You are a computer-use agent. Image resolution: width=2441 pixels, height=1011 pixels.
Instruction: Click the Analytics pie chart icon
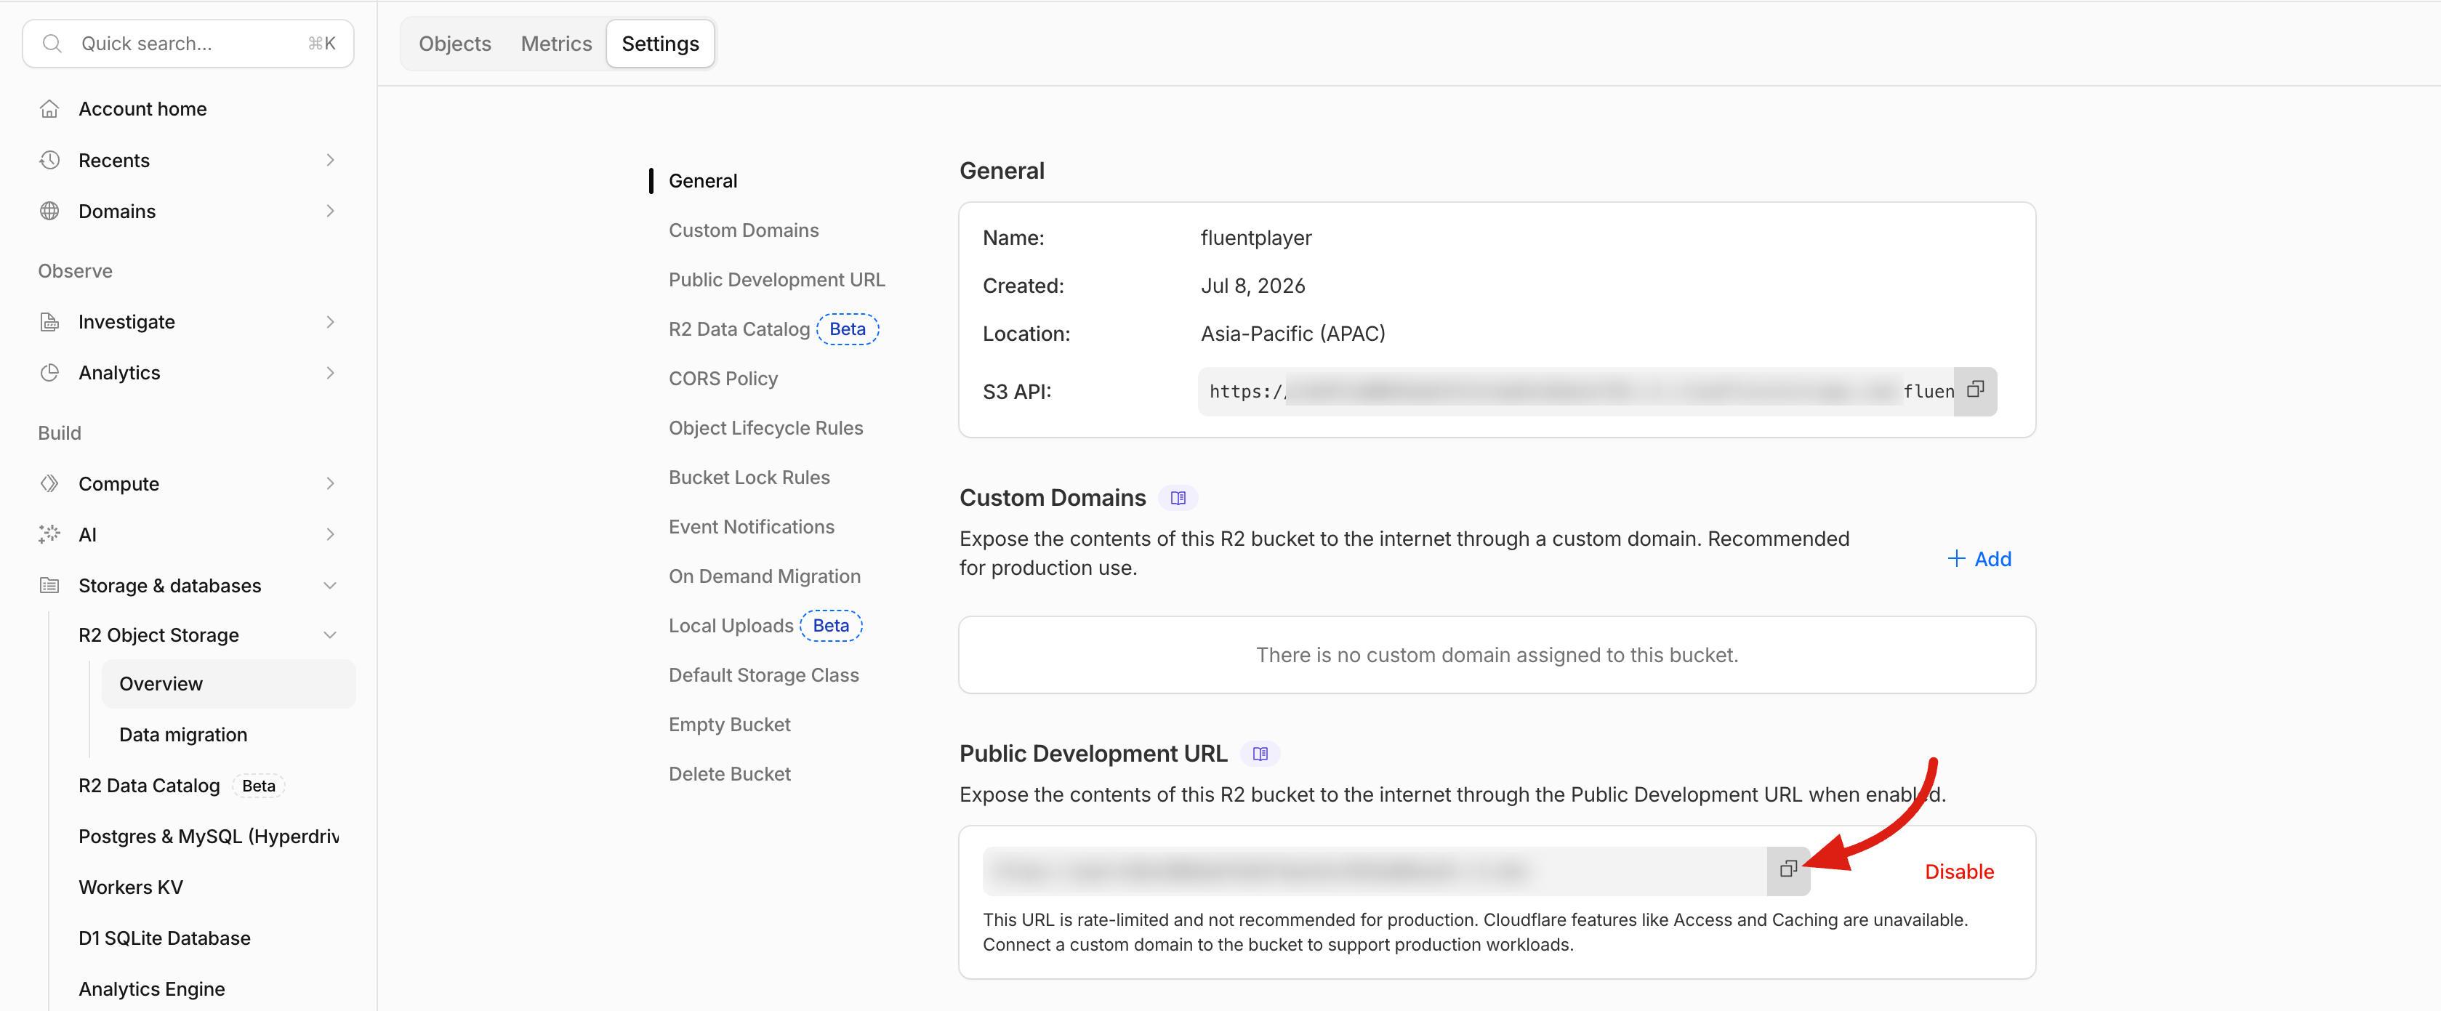[49, 372]
